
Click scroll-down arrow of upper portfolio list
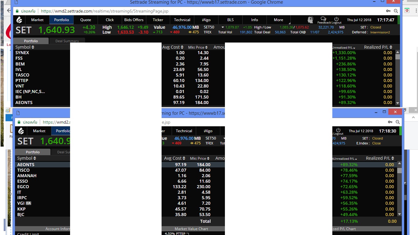tap(397, 103)
